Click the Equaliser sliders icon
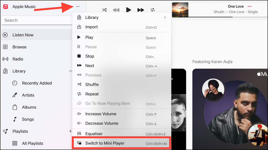The width and height of the screenshot is (268, 150). pyautogui.click(x=79, y=133)
